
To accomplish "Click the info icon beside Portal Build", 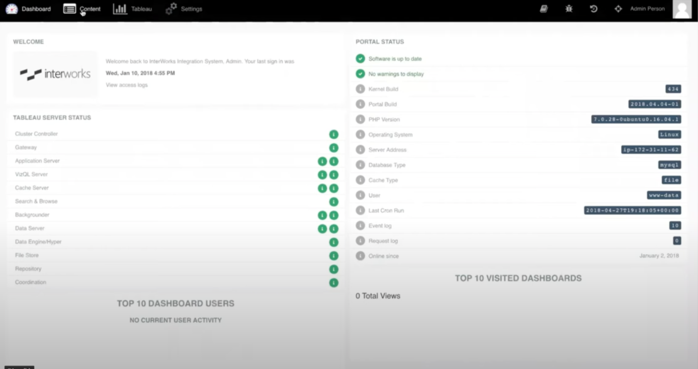I will [360, 104].
